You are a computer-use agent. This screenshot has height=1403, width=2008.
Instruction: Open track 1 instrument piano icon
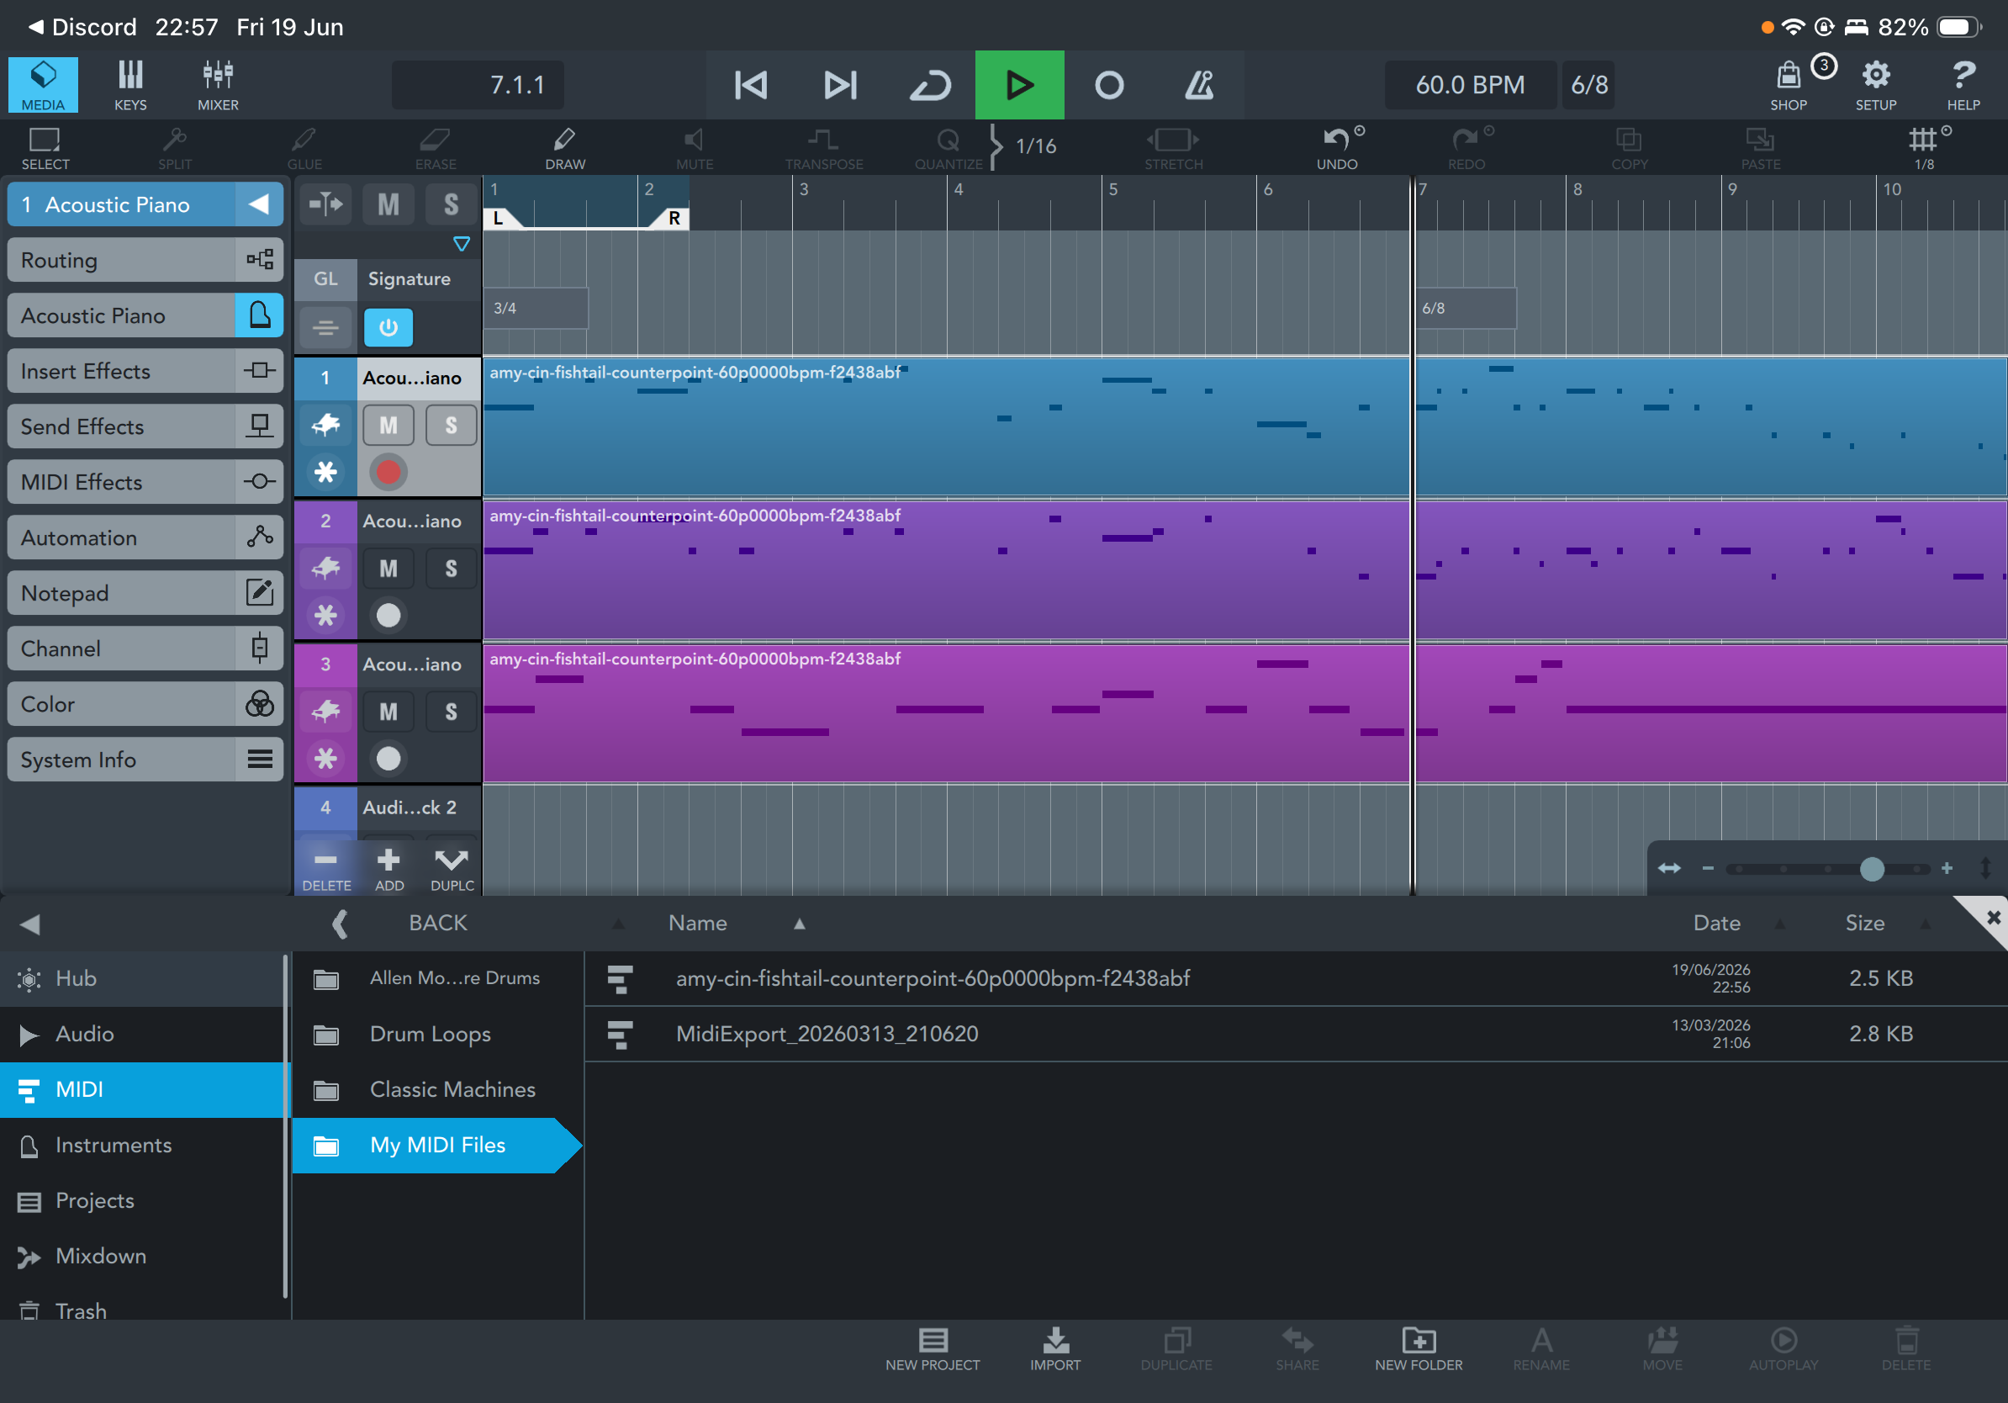pyautogui.click(x=325, y=425)
